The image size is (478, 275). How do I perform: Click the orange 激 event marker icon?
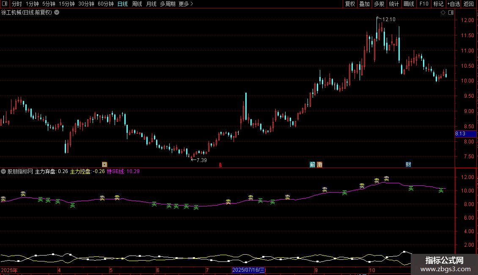coord(319,165)
